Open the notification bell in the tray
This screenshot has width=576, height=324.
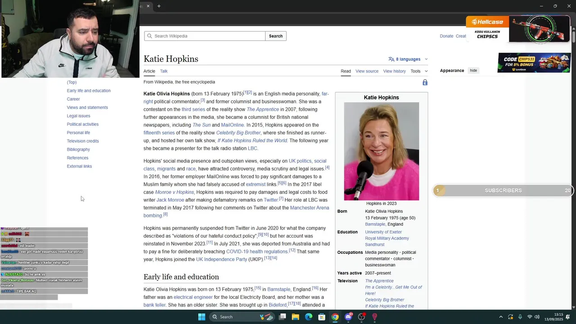568,317
